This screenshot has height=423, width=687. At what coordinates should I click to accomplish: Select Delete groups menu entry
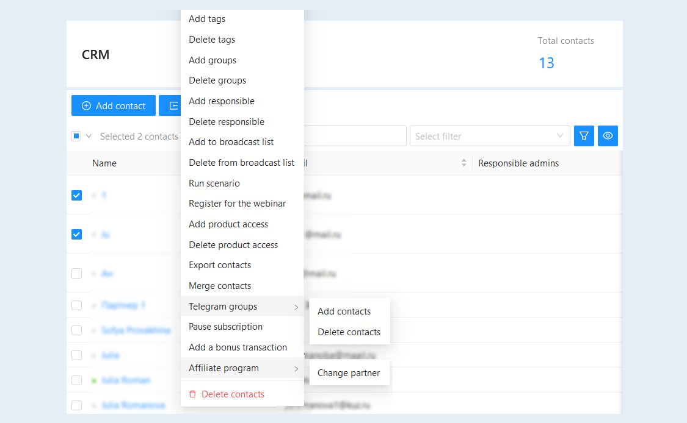click(242, 80)
